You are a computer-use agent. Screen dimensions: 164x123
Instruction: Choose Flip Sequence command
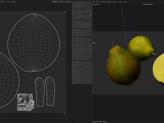point(82,75)
